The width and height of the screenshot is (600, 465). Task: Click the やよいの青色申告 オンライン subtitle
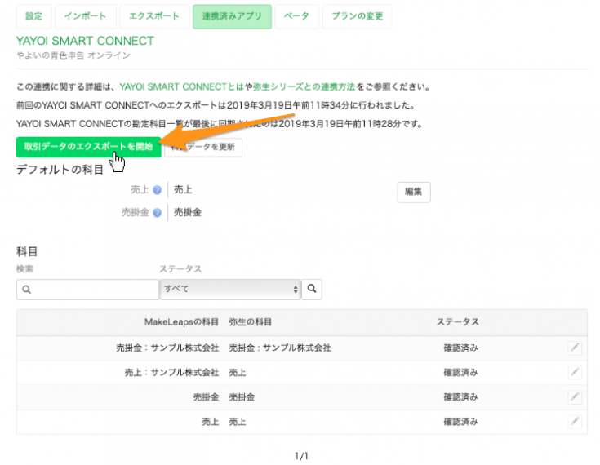pos(73,55)
